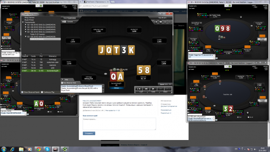Toggle View Observer Chat checkbox
Image resolution: width=270 pixels, height=152 pixels.
pos(62,83)
